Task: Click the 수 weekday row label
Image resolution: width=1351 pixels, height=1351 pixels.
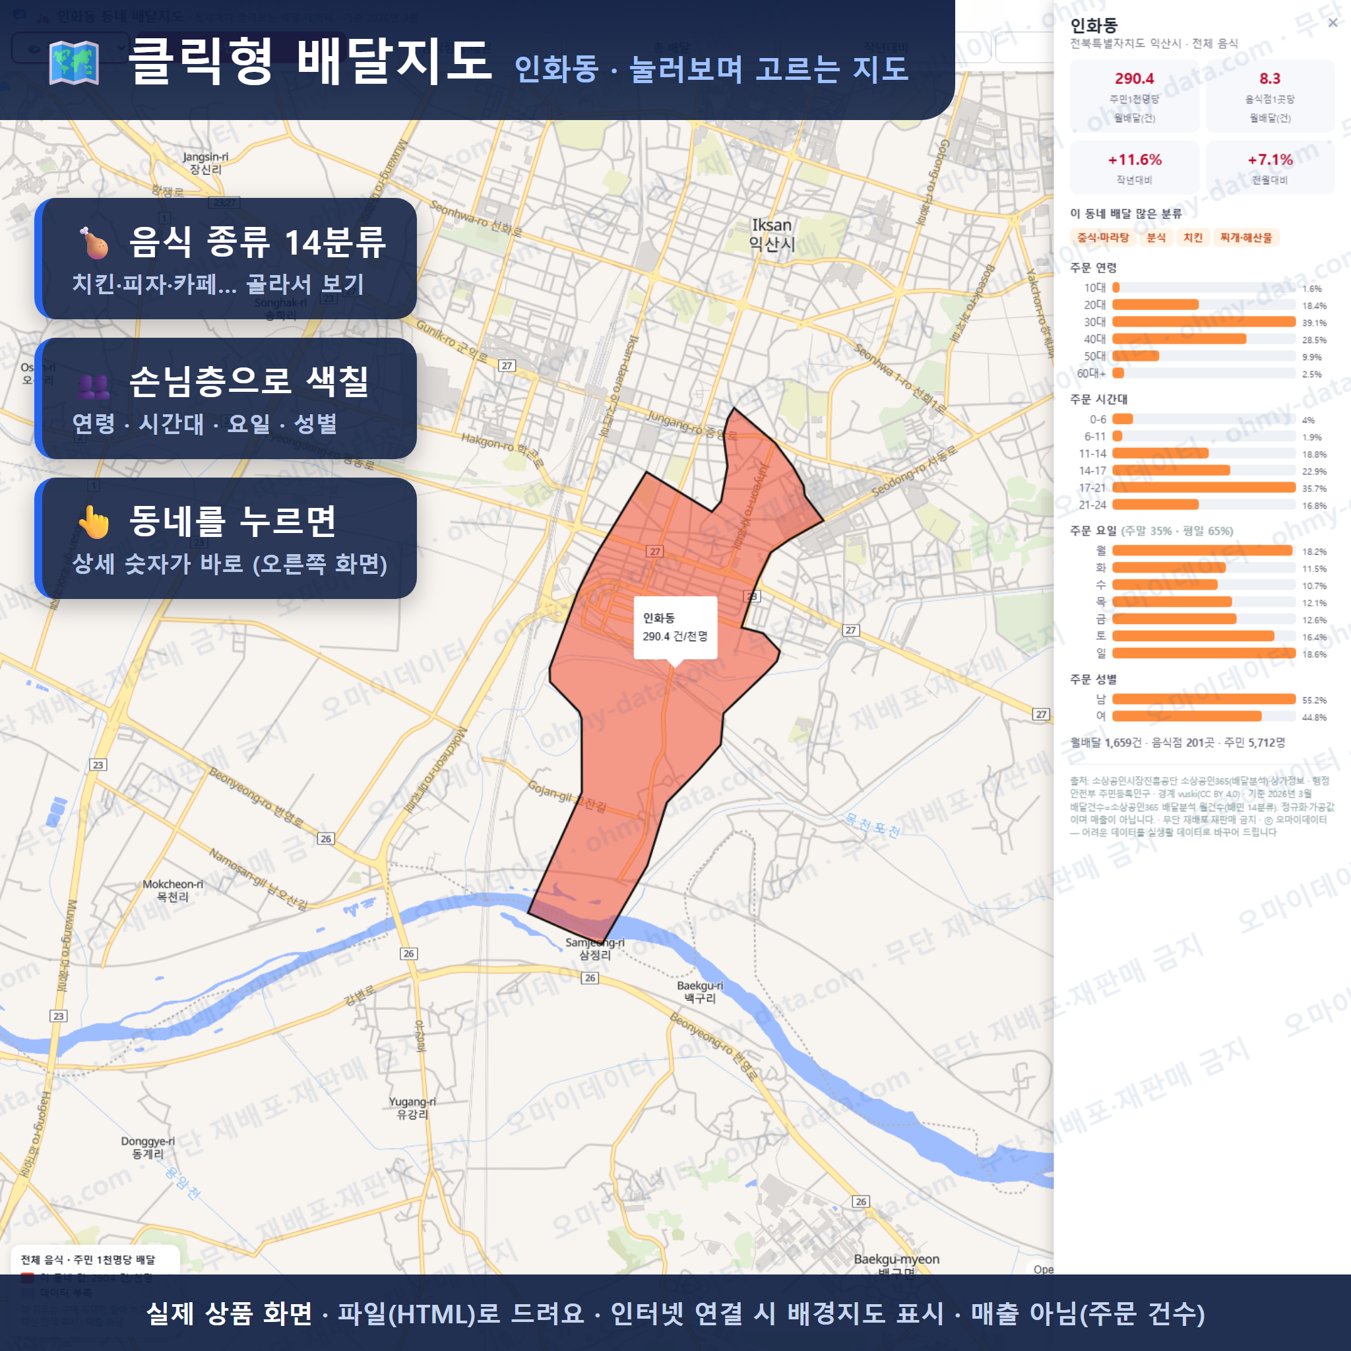Action: (1102, 584)
